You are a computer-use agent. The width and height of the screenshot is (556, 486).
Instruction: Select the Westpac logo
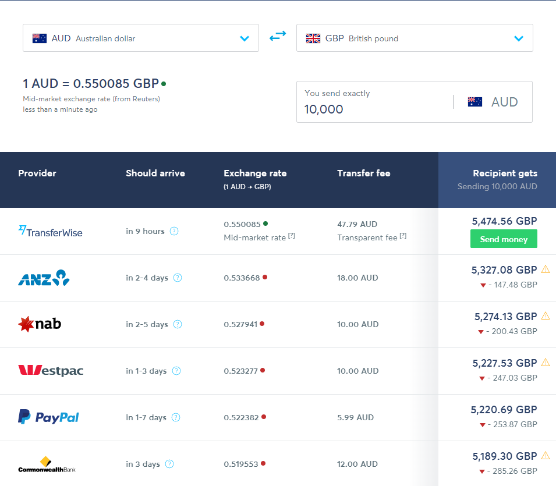pos(50,371)
